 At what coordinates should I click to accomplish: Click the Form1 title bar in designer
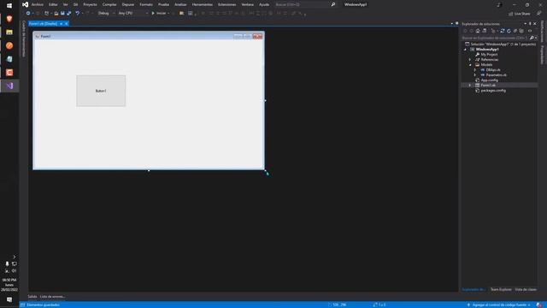(149, 36)
